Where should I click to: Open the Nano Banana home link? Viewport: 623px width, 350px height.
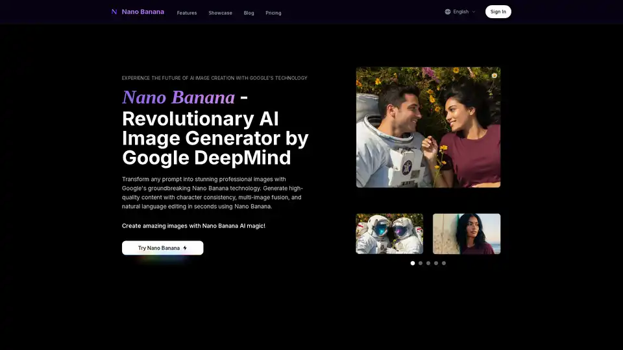(143, 12)
